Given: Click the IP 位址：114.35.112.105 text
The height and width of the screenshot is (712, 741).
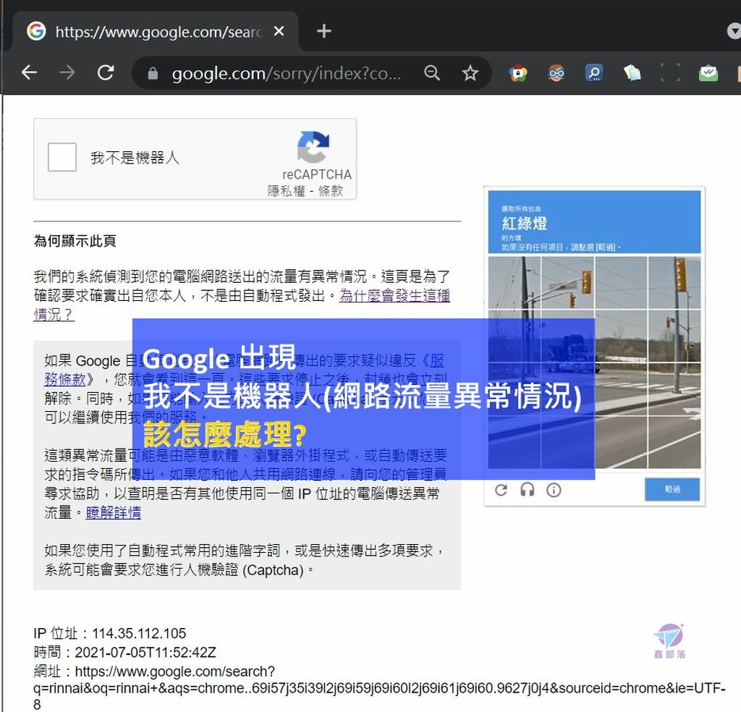Looking at the screenshot, I should tap(110, 633).
